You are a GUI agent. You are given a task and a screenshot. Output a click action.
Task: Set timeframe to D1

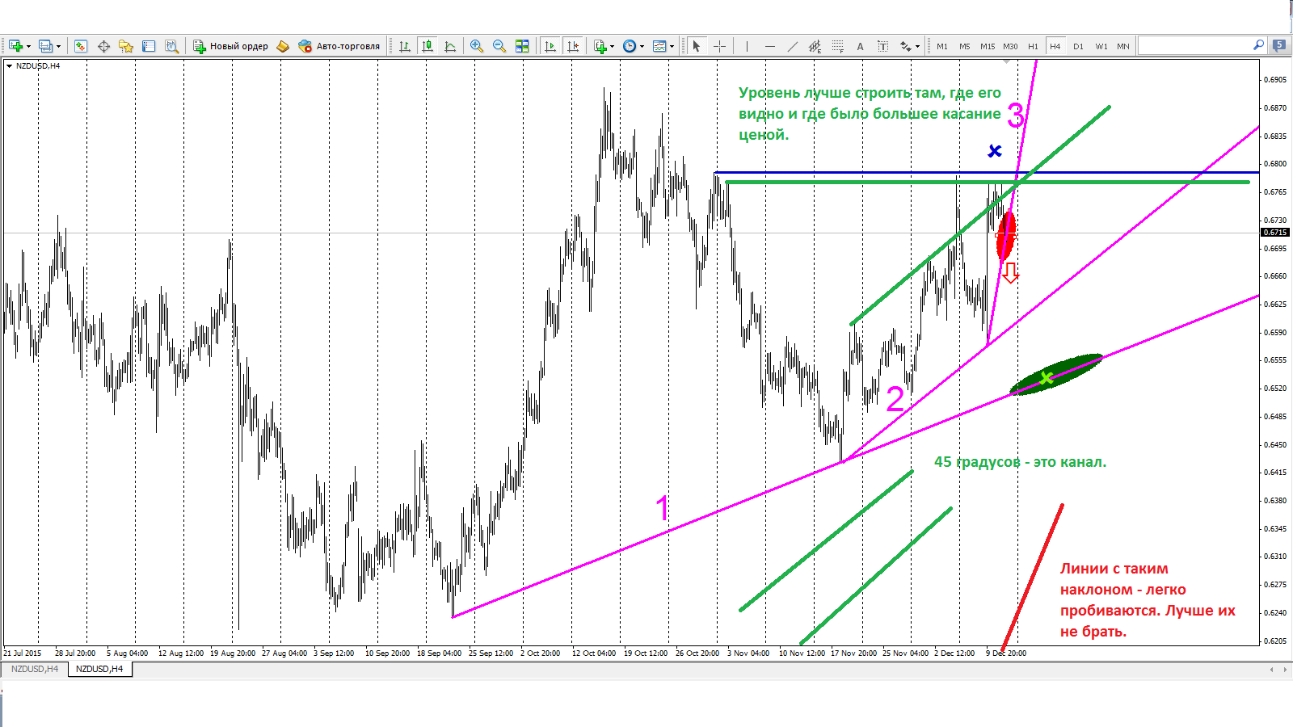pyautogui.click(x=1078, y=46)
